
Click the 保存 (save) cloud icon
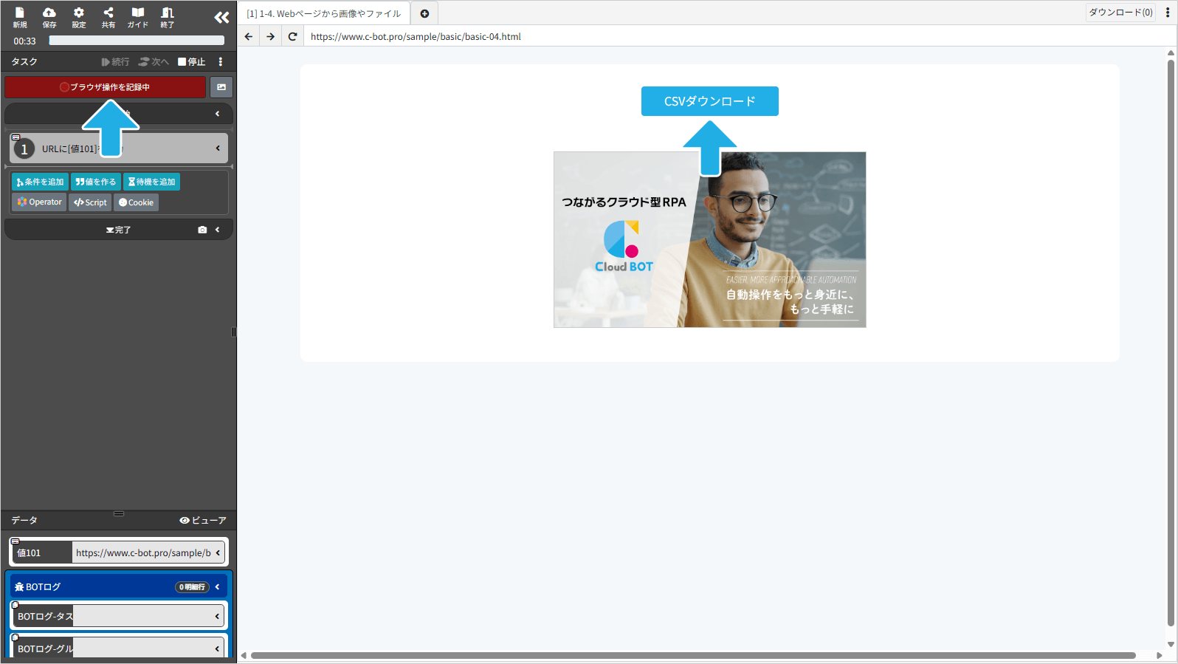point(49,17)
